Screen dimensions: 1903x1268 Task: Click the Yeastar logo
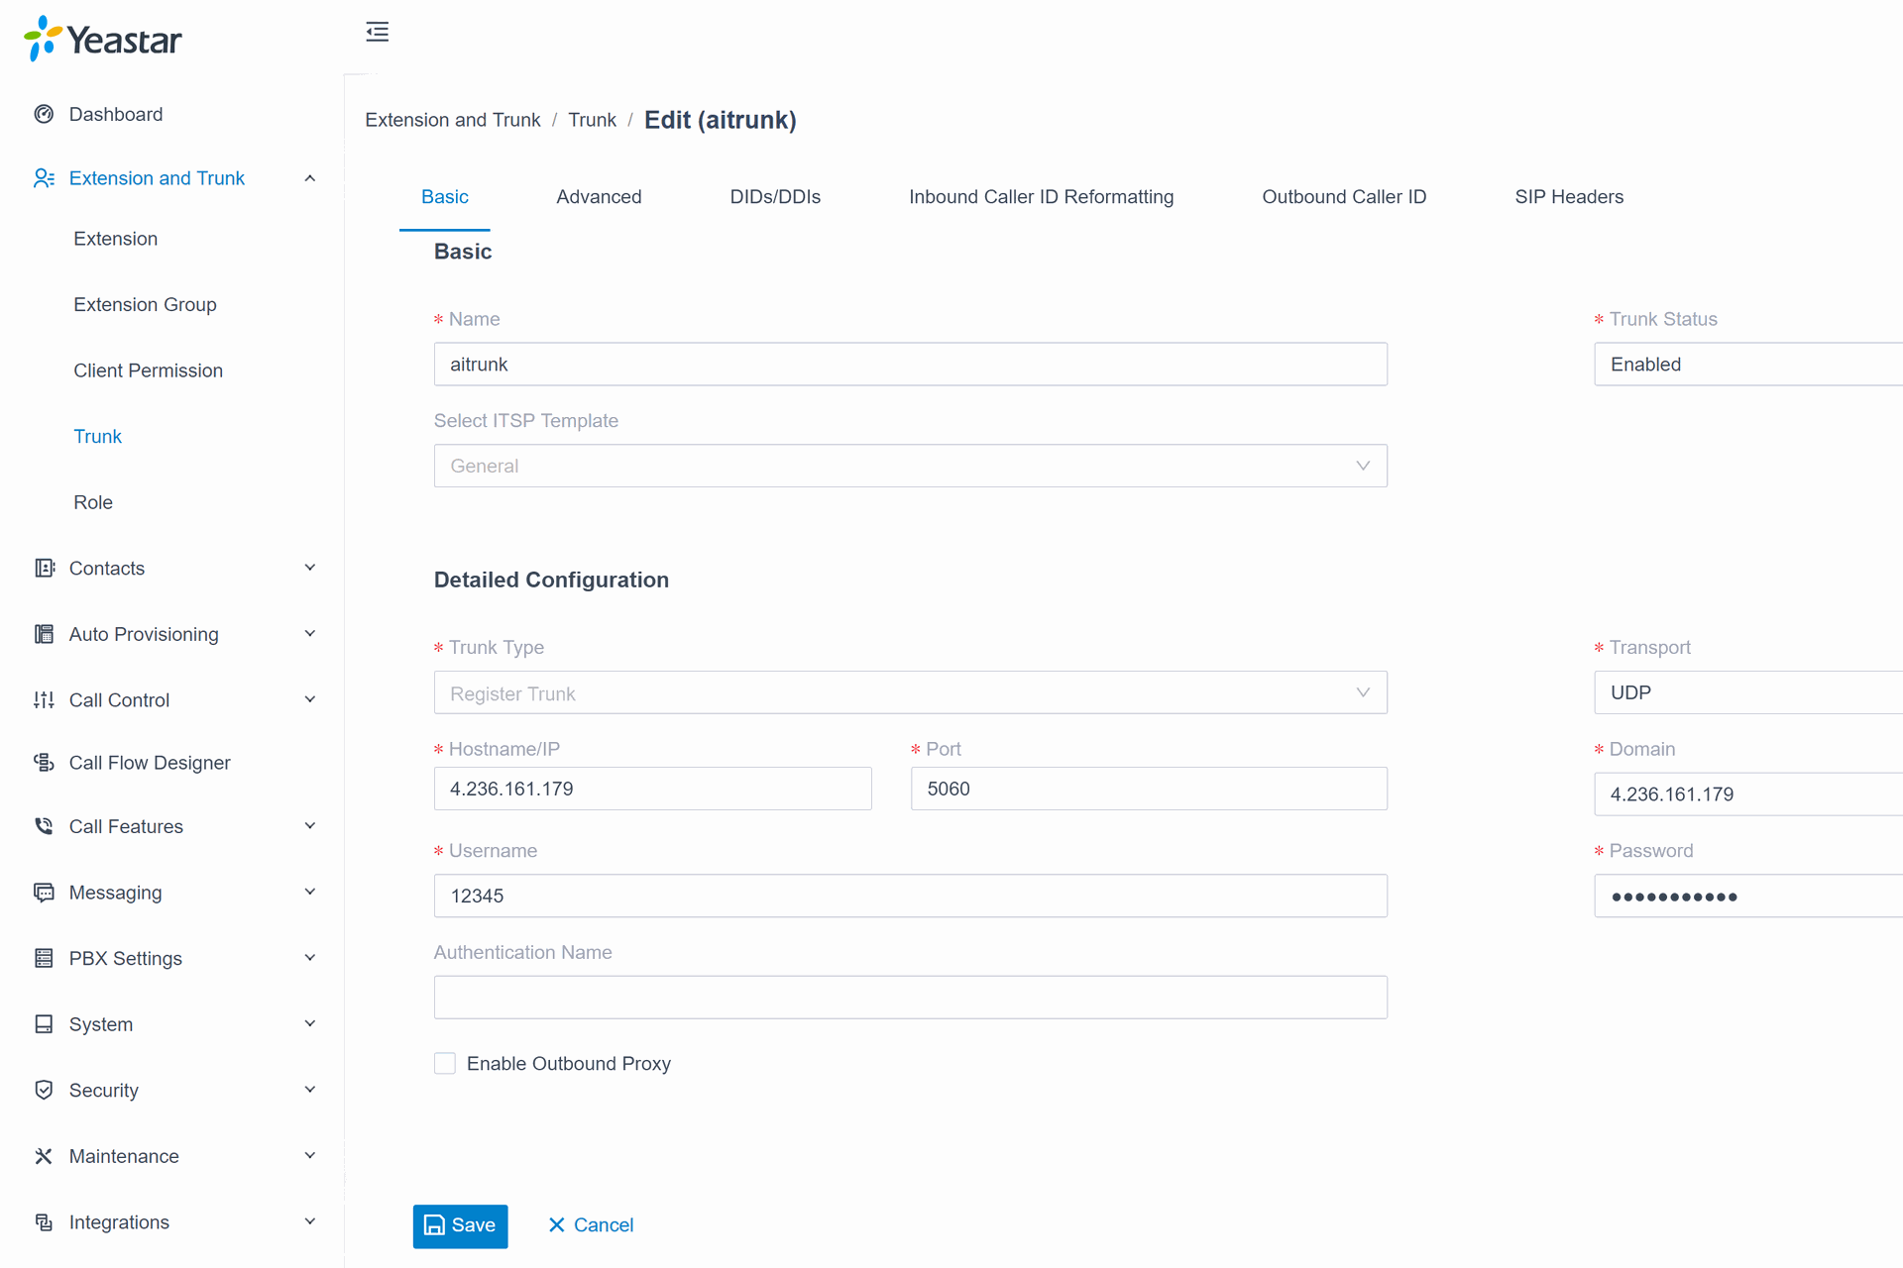pos(103,40)
